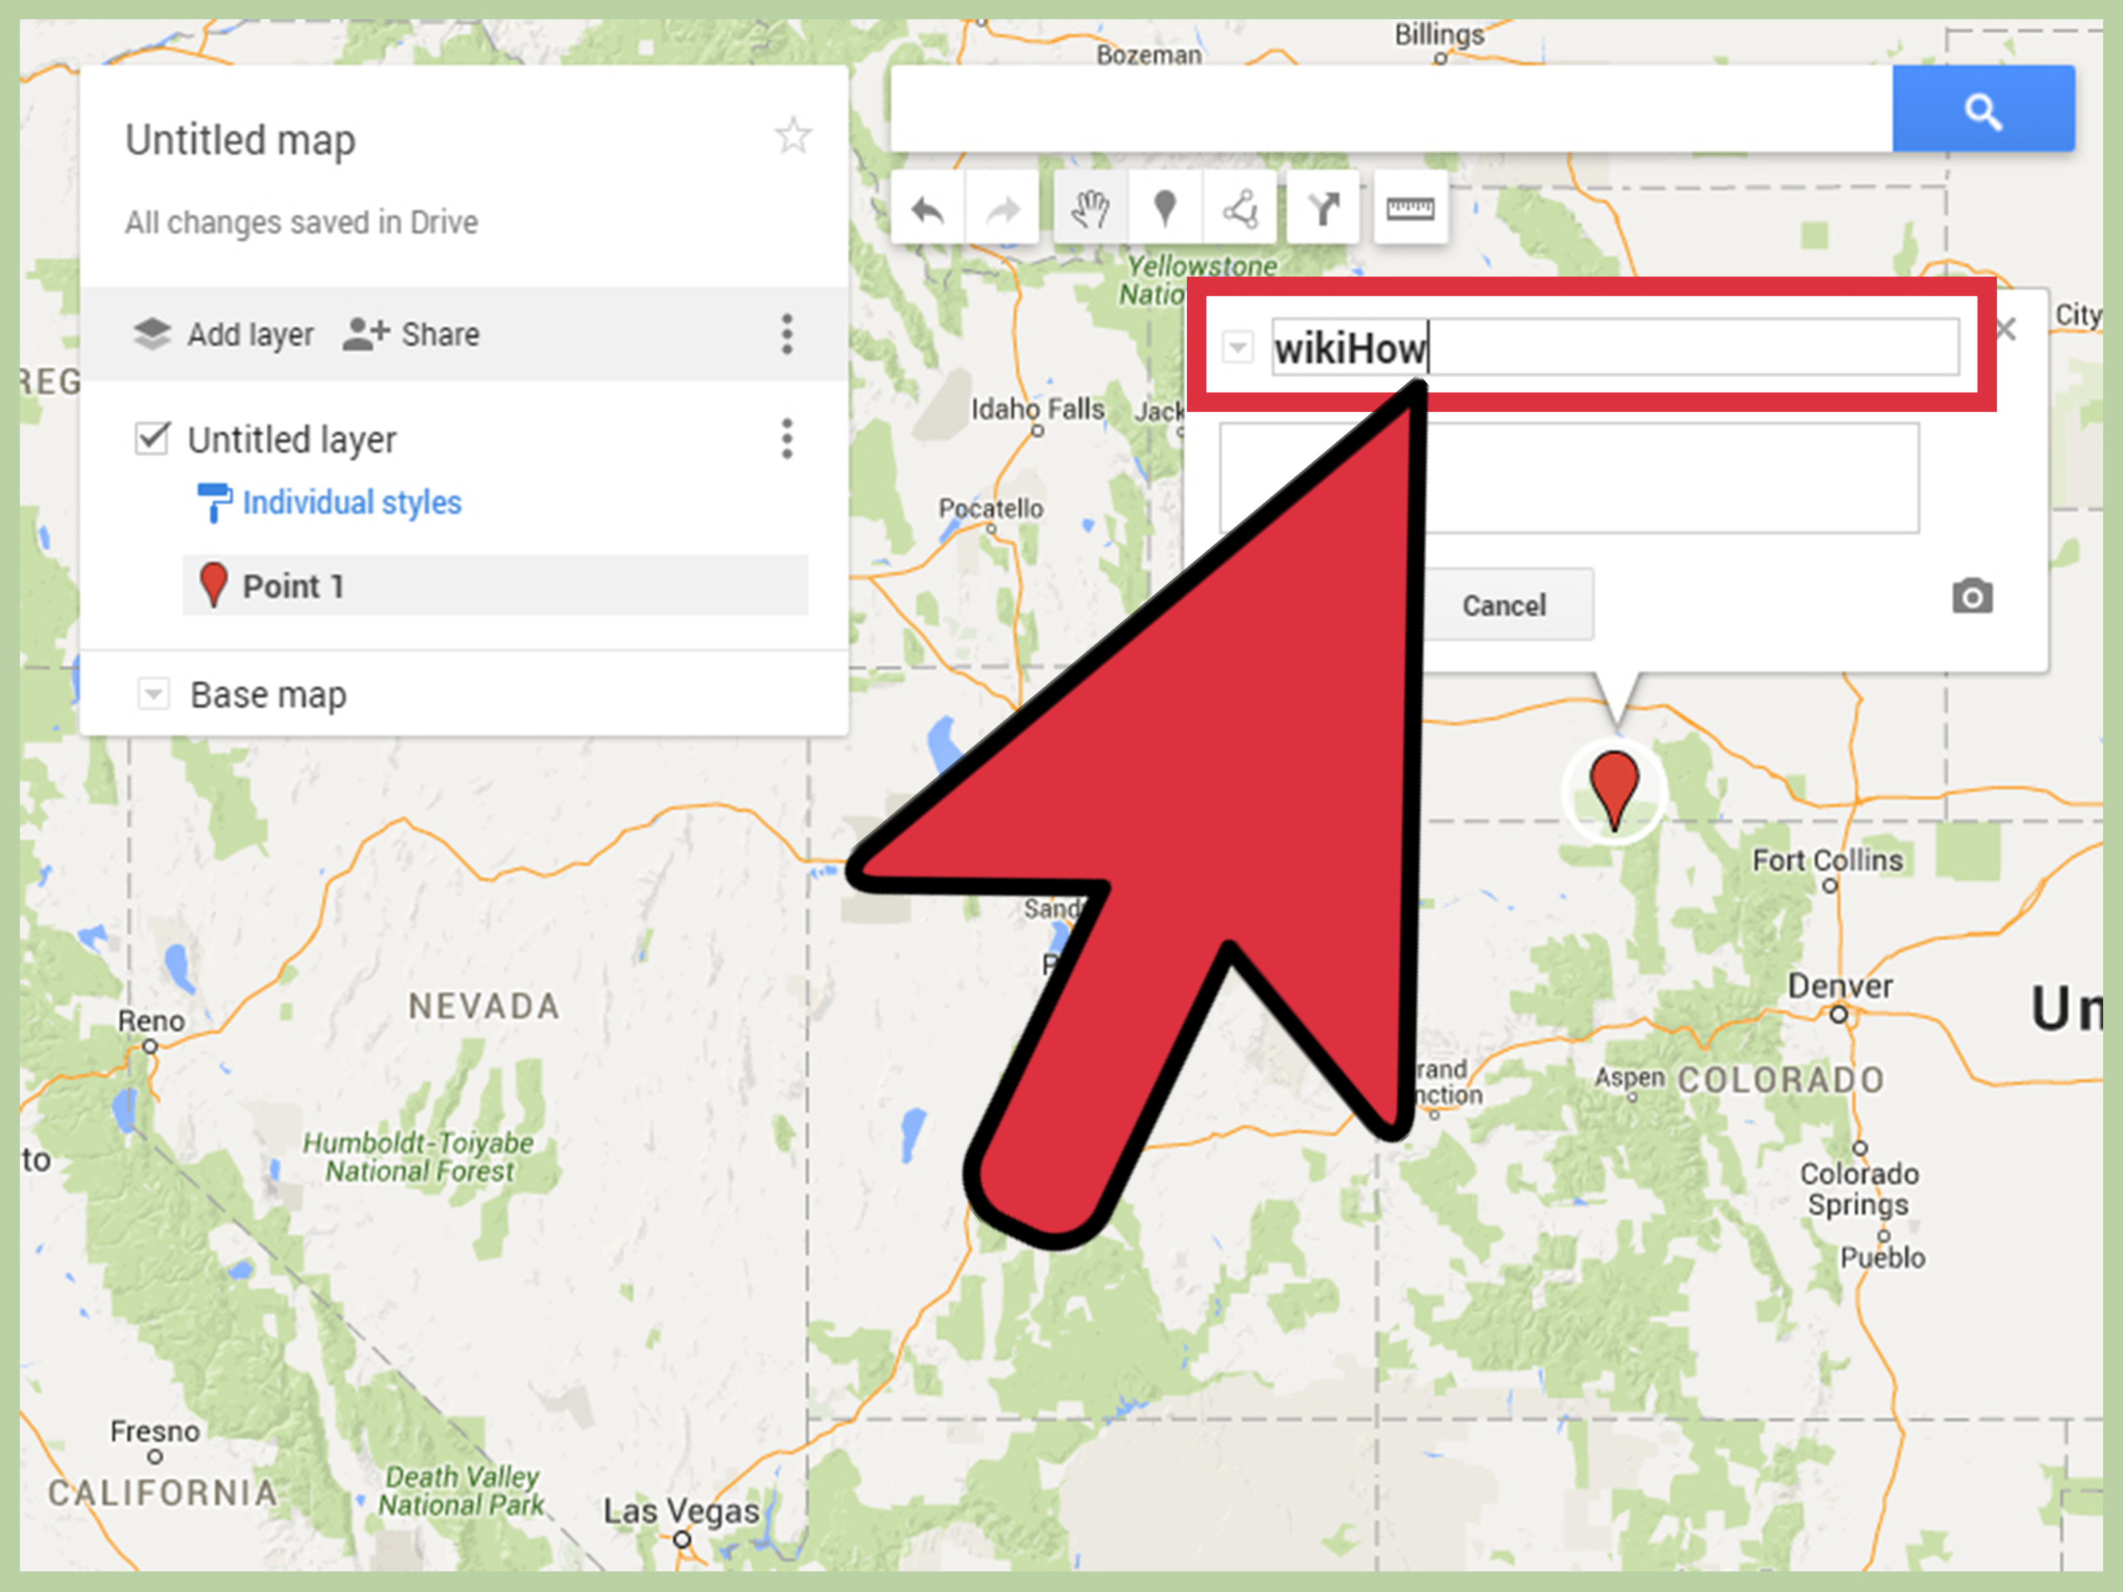Viewport: 2123px width, 1592px height.
Task: Open the dropdown beside the wikiHow title
Action: click(1237, 346)
